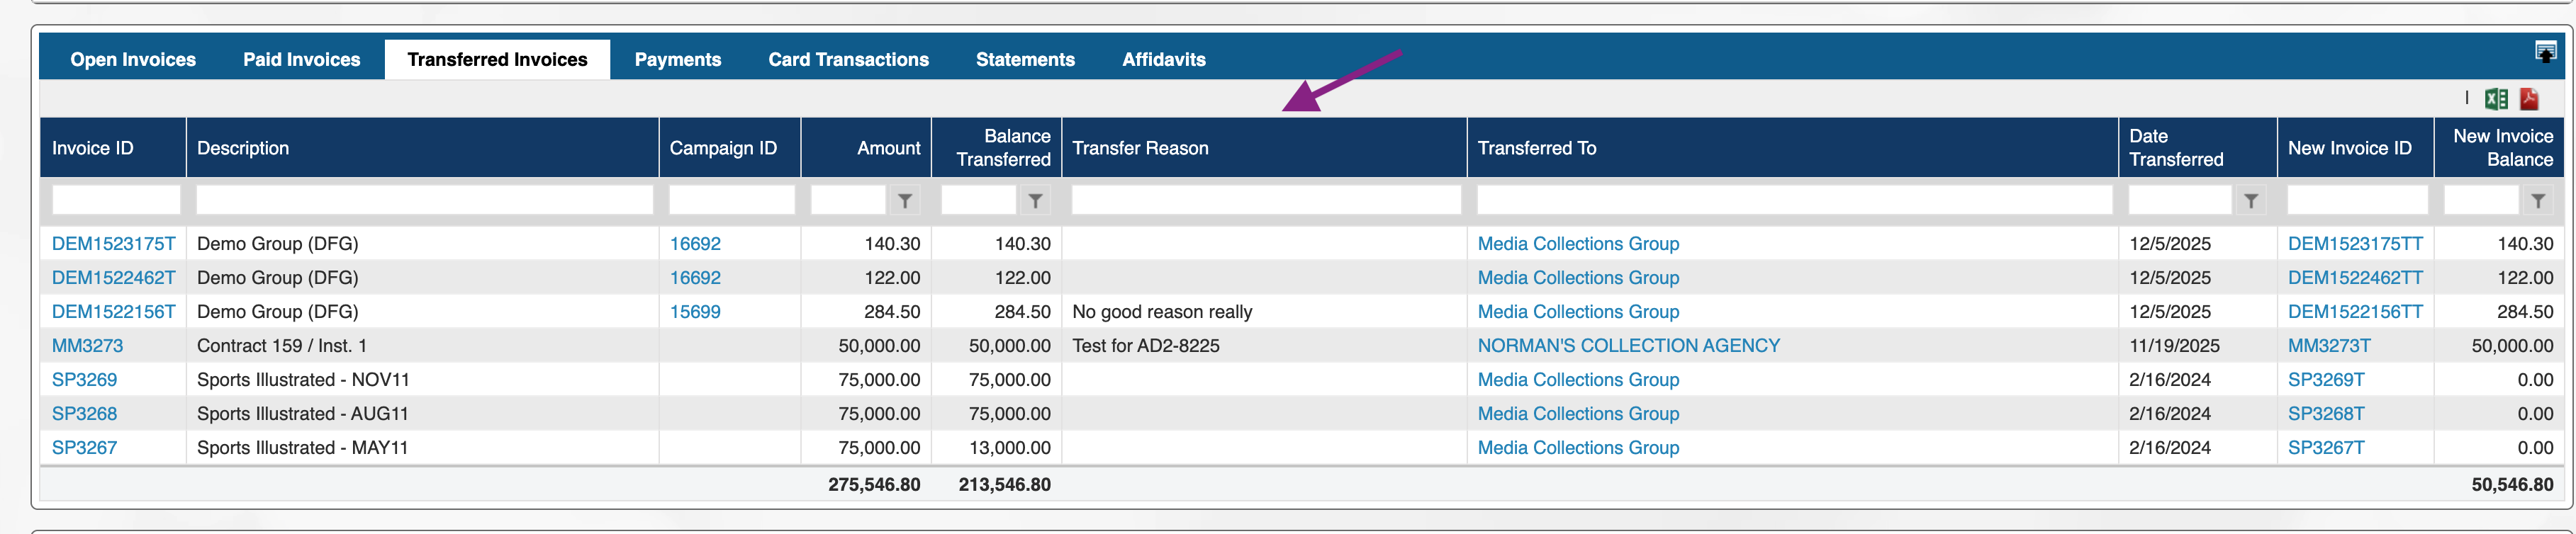Click the Description filter text box
Viewport: 2576px width, 534px height.
click(424, 201)
